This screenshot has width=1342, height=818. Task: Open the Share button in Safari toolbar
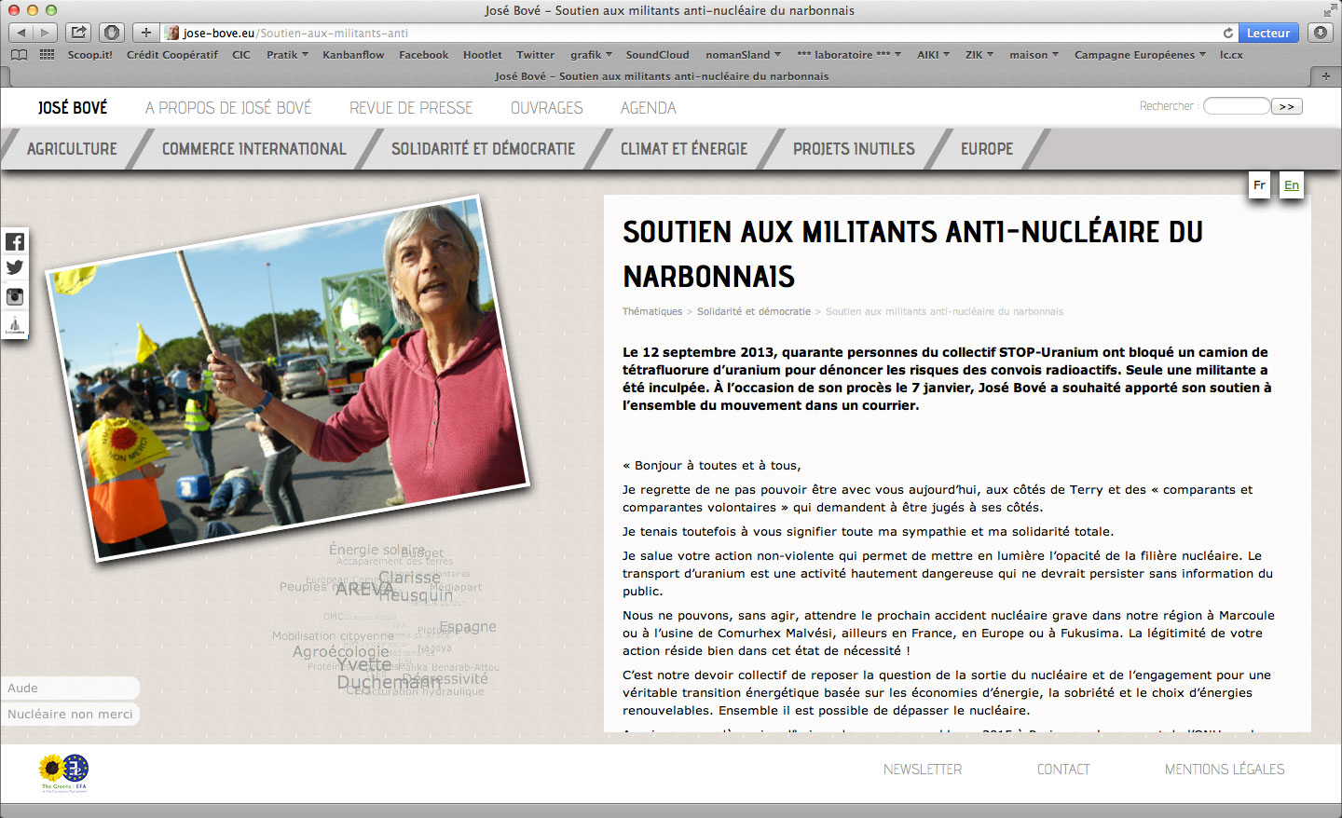pos(79,33)
